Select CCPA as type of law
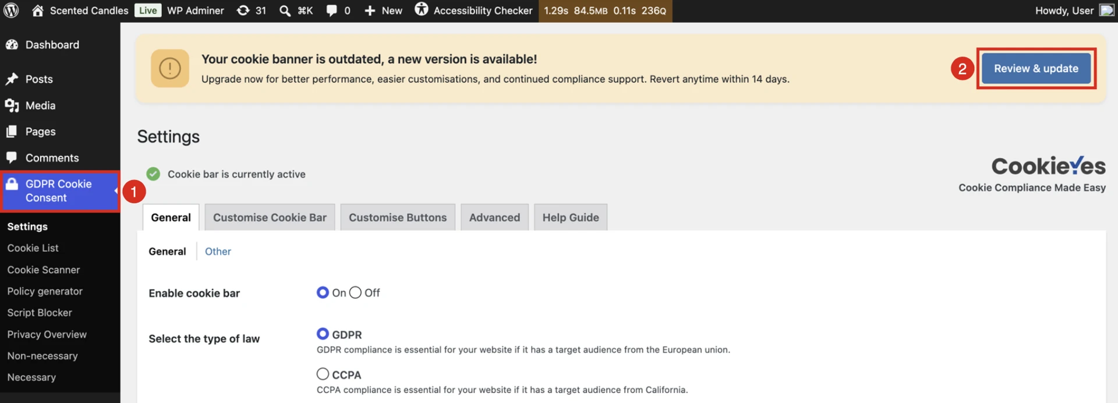The height and width of the screenshot is (403, 1118). [x=323, y=374]
